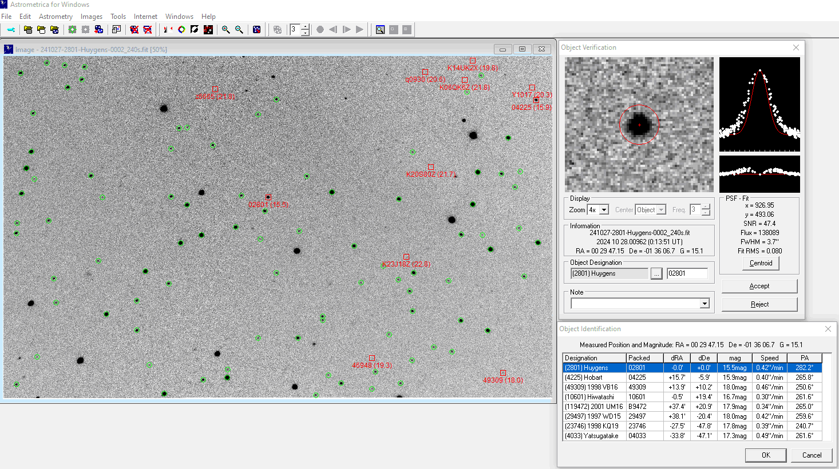Click the red-blue dots moving object detection icon
The width and height of the screenshot is (839, 469).
[x=98, y=30]
